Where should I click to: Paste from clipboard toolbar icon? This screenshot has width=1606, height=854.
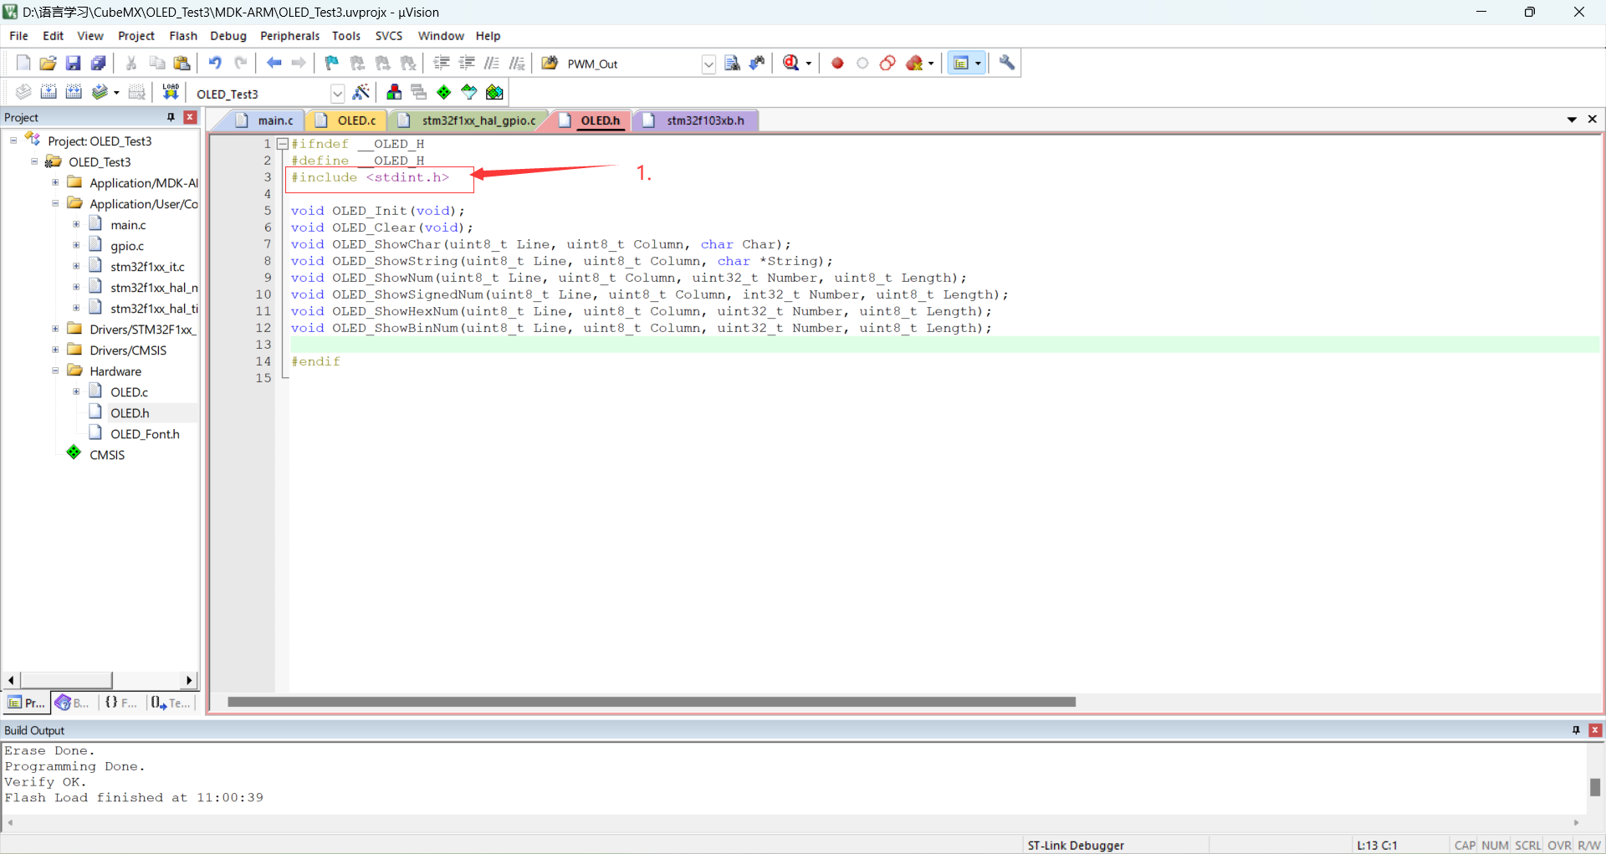tap(182, 63)
